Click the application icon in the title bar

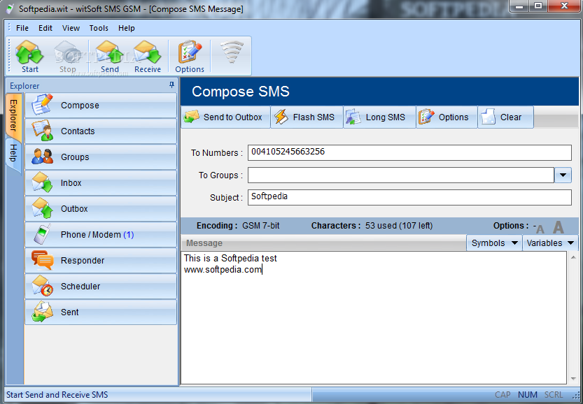pyautogui.click(x=9, y=8)
